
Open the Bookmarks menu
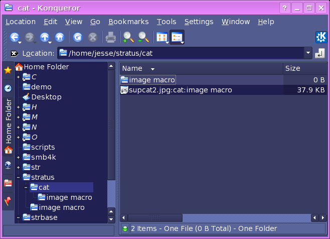tap(128, 22)
